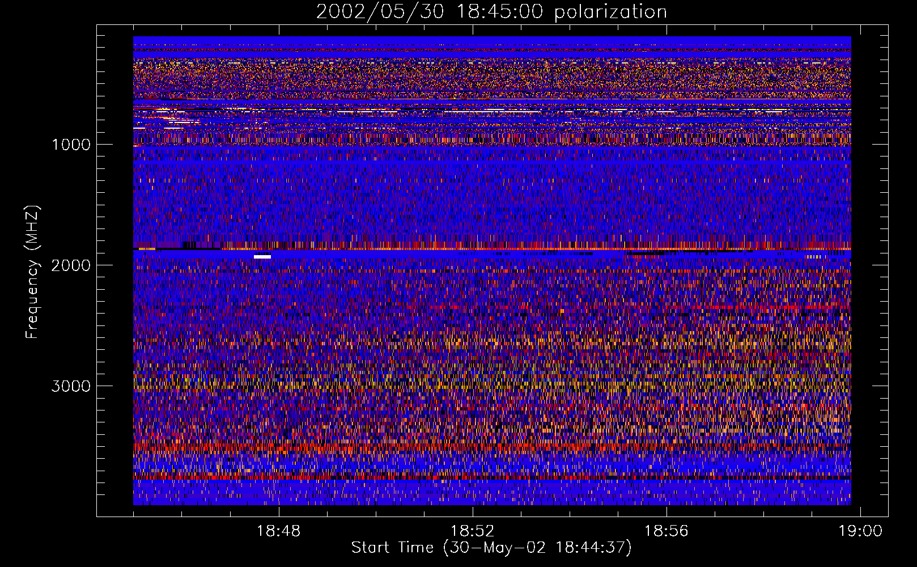Select the 1000 frequency tick label
Screen dimensions: 917x567
(71, 145)
